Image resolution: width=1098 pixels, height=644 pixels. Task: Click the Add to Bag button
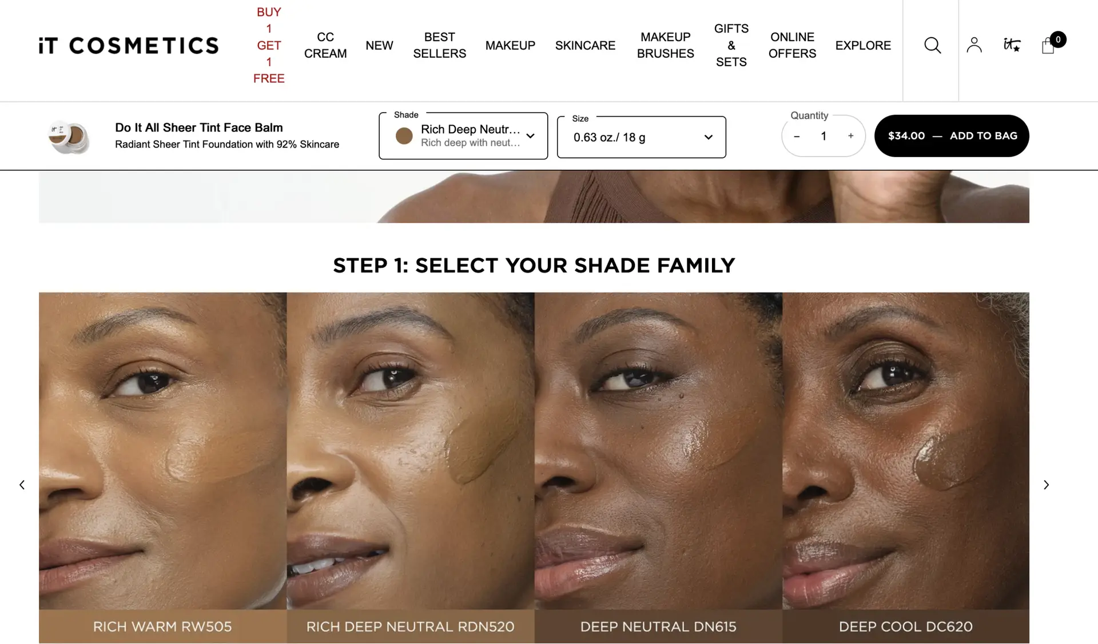pyautogui.click(x=952, y=136)
